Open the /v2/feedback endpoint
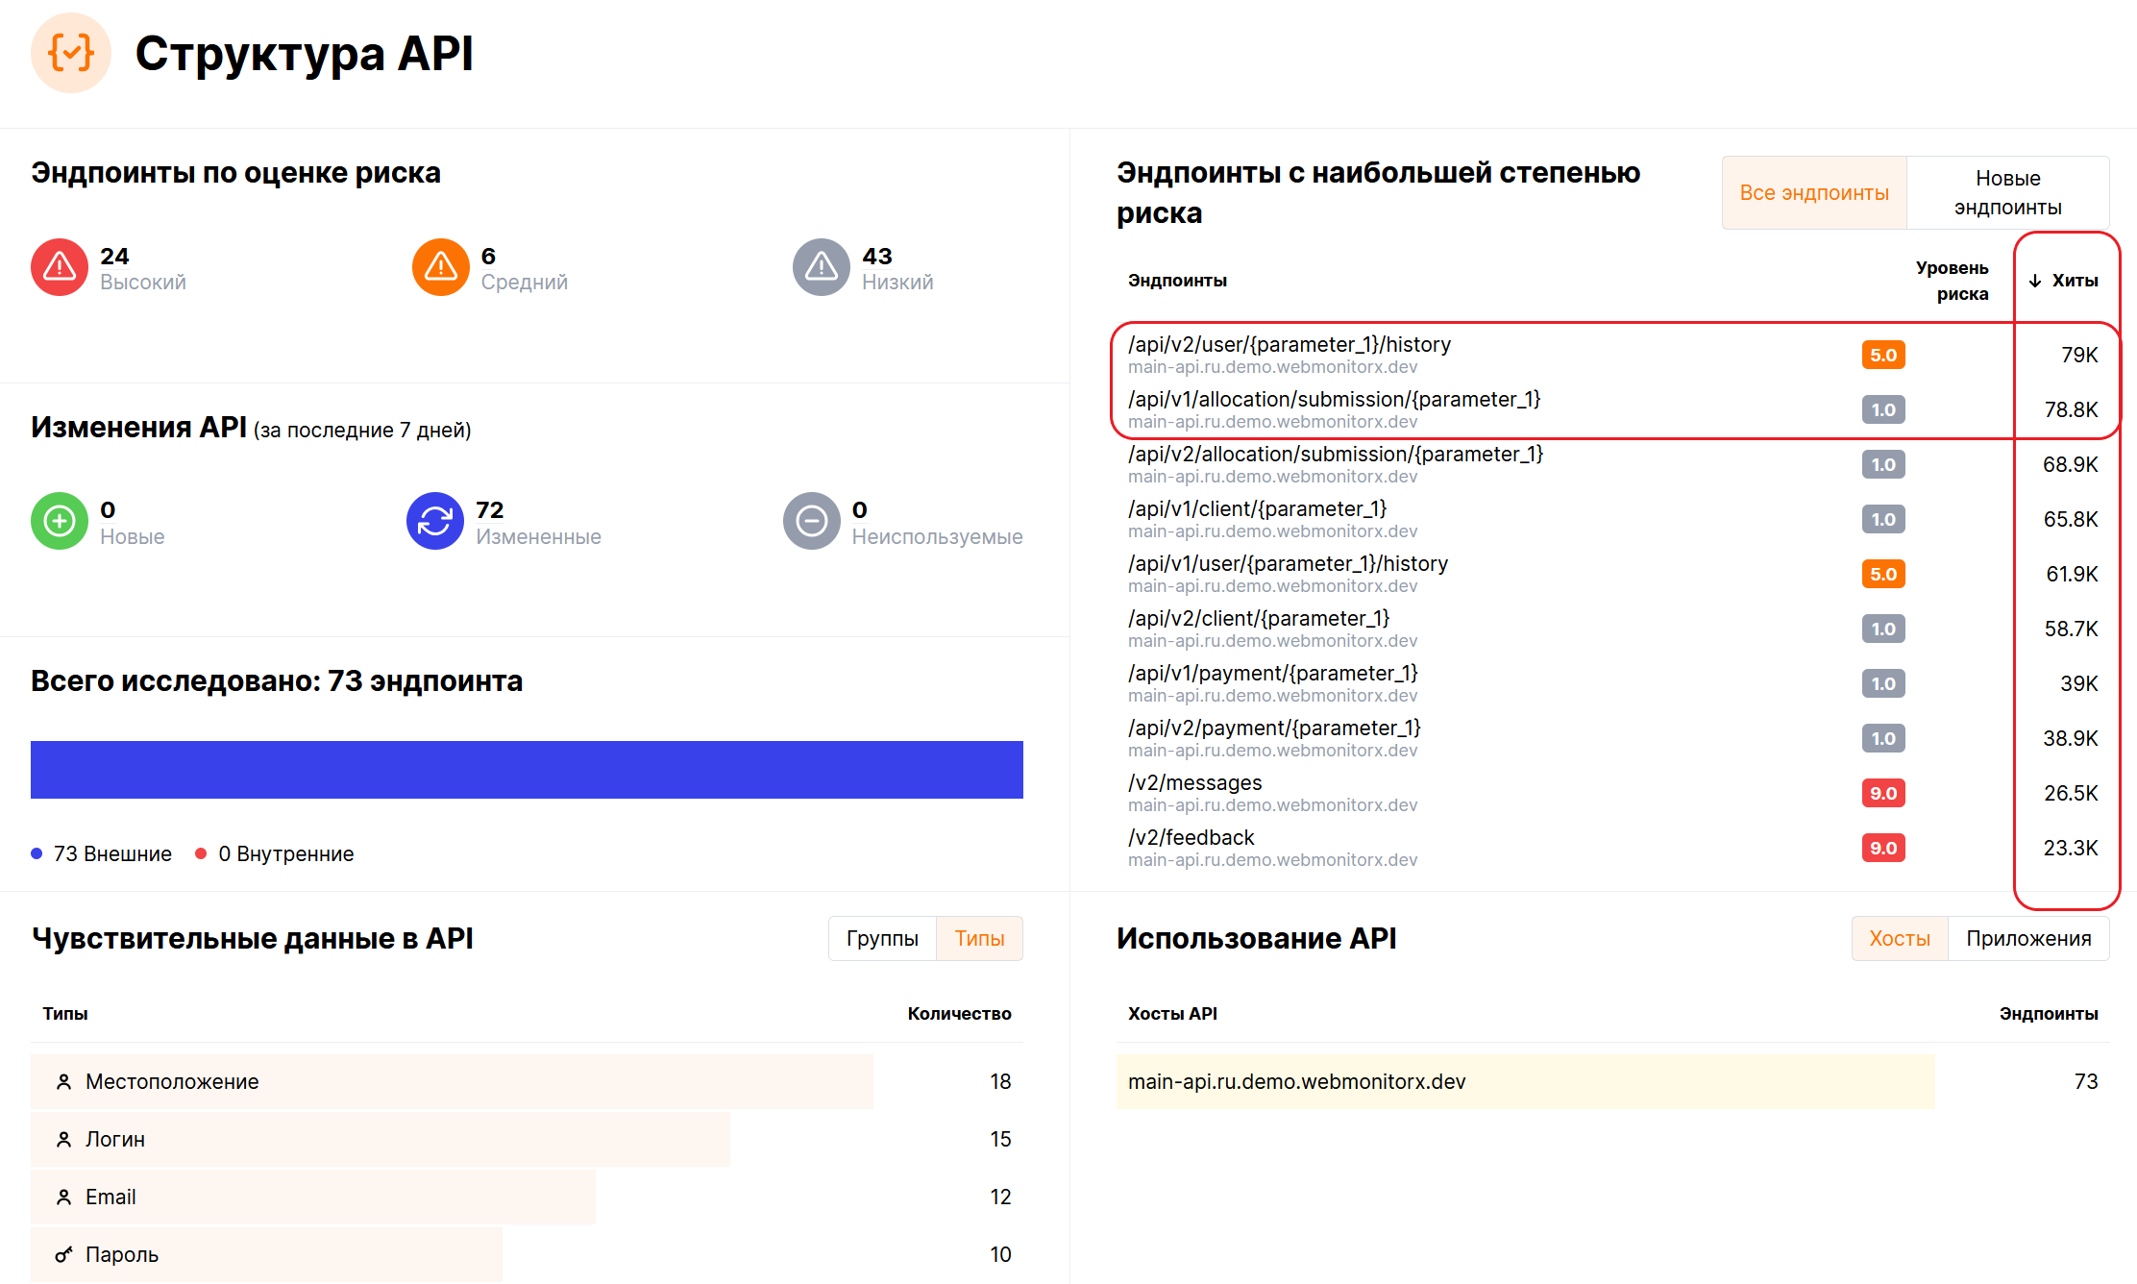This screenshot has width=2137, height=1284. tap(1191, 838)
